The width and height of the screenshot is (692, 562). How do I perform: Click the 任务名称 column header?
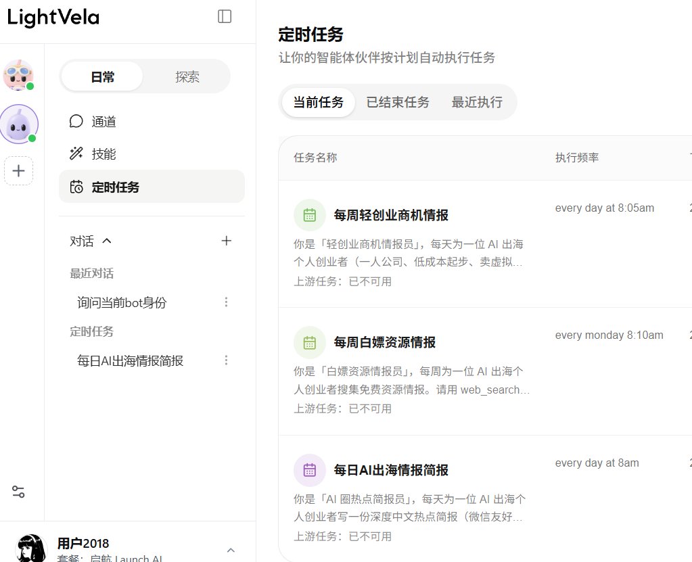tap(315, 158)
